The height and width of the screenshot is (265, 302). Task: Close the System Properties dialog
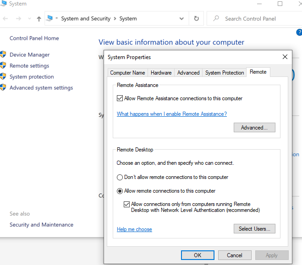285,57
